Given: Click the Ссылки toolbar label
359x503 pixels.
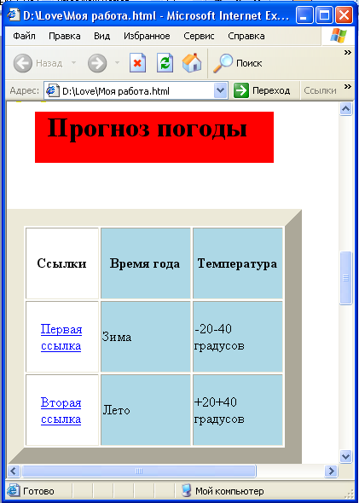Looking at the screenshot, I should 320,90.
